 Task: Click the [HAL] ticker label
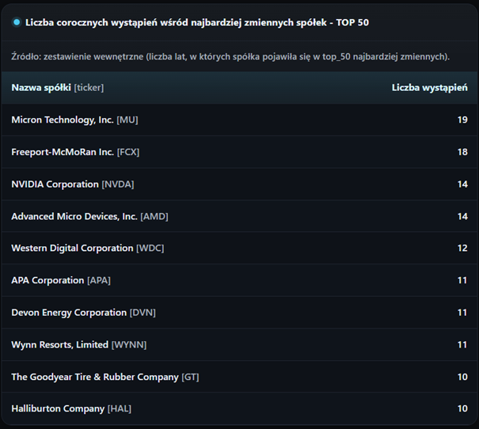(x=119, y=408)
